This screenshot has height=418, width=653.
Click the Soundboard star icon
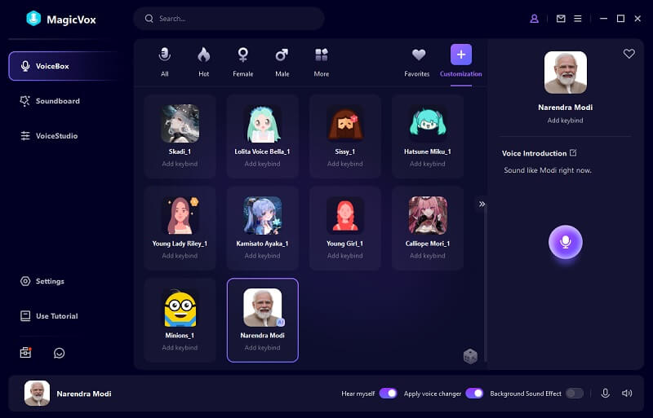click(25, 101)
